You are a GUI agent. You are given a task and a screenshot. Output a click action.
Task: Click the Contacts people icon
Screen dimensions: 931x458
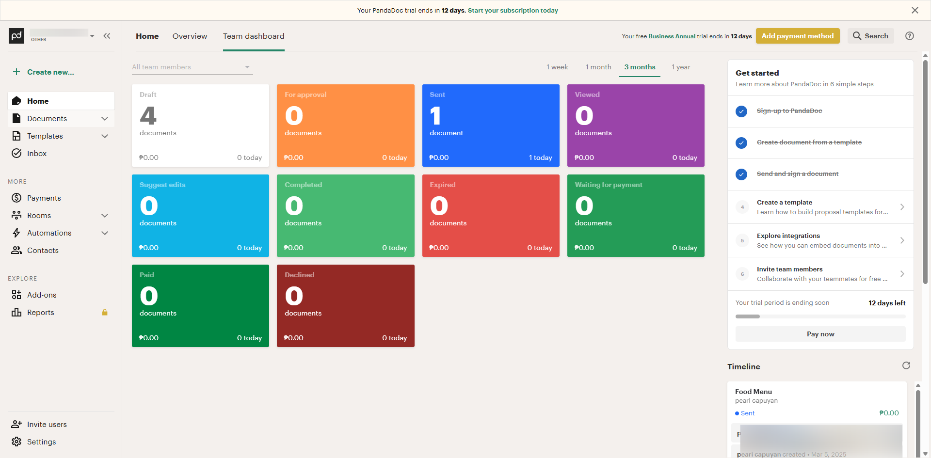16,250
